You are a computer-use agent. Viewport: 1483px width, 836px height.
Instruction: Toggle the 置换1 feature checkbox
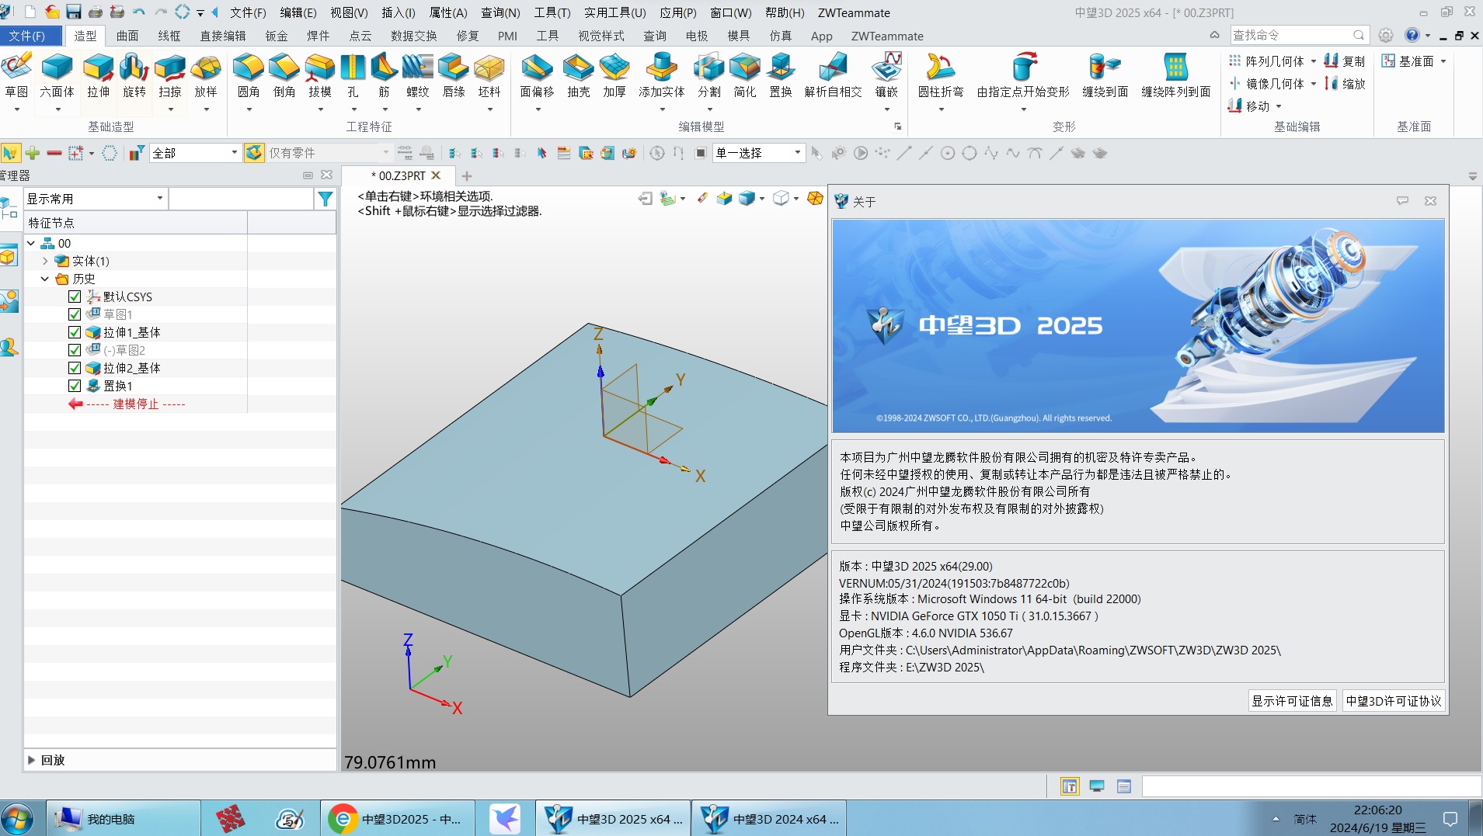pos(75,386)
